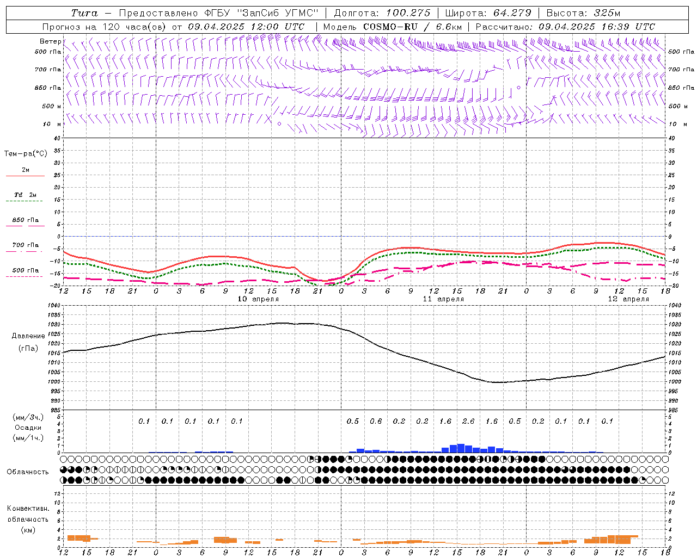Select the longitude text 'Долгота: 100.275'
Screen dimensions: 697x557
click(x=382, y=13)
